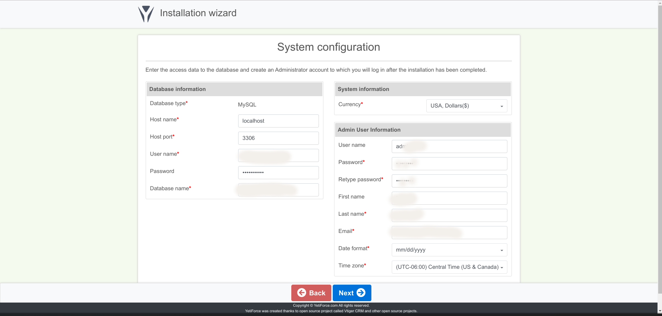Focus the Host port field
Image resolution: width=662 pixels, height=316 pixels.
pyautogui.click(x=278, y=138)
